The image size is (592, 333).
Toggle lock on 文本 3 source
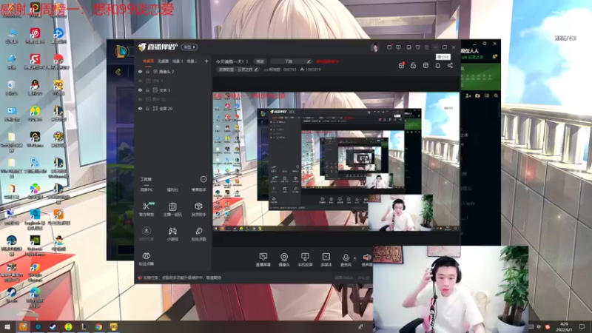coord(147,90)
